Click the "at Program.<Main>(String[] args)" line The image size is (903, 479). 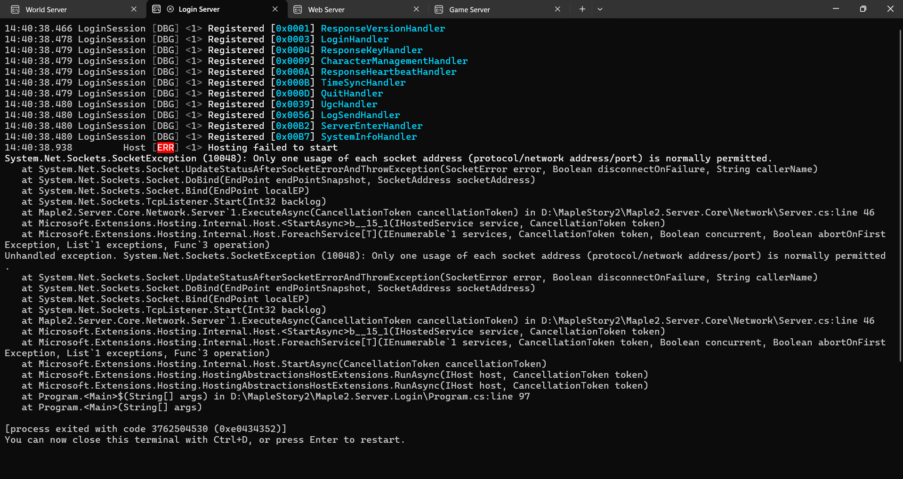tap(112, 407)
